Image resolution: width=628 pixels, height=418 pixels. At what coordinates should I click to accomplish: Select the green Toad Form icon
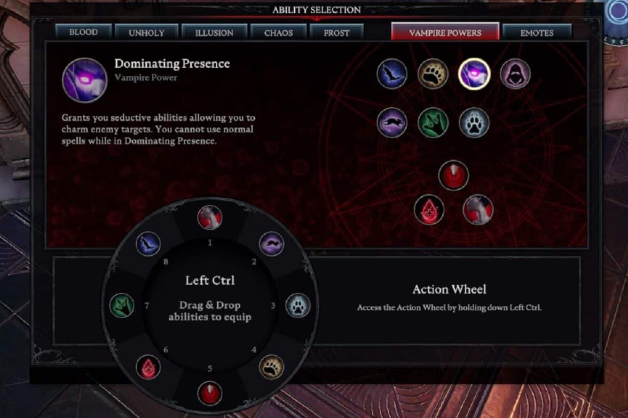pos(433,123)
